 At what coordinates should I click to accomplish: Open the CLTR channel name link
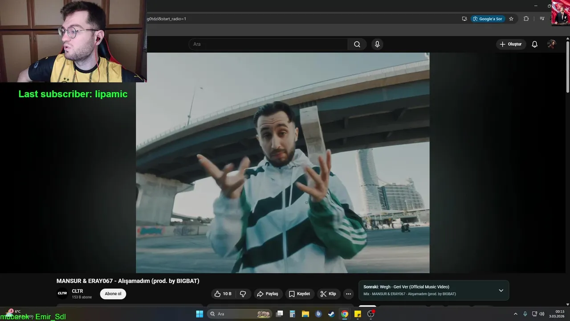[77, 291]
